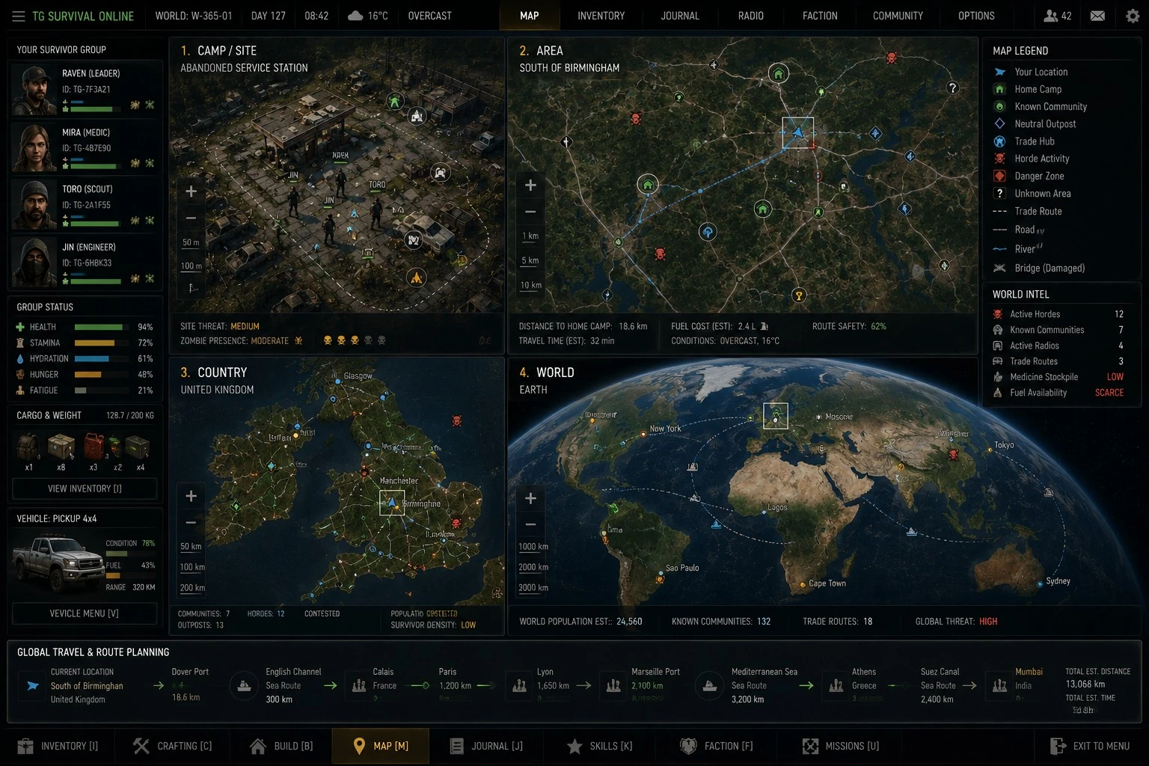Screen dimensions: 1149x766
Task: Zoom out on the Camp / Site map
Action: click(x=191, y=218)
